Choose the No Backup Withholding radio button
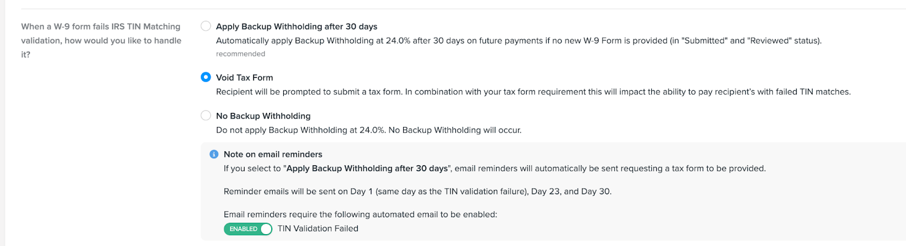 tap(206, 116)
